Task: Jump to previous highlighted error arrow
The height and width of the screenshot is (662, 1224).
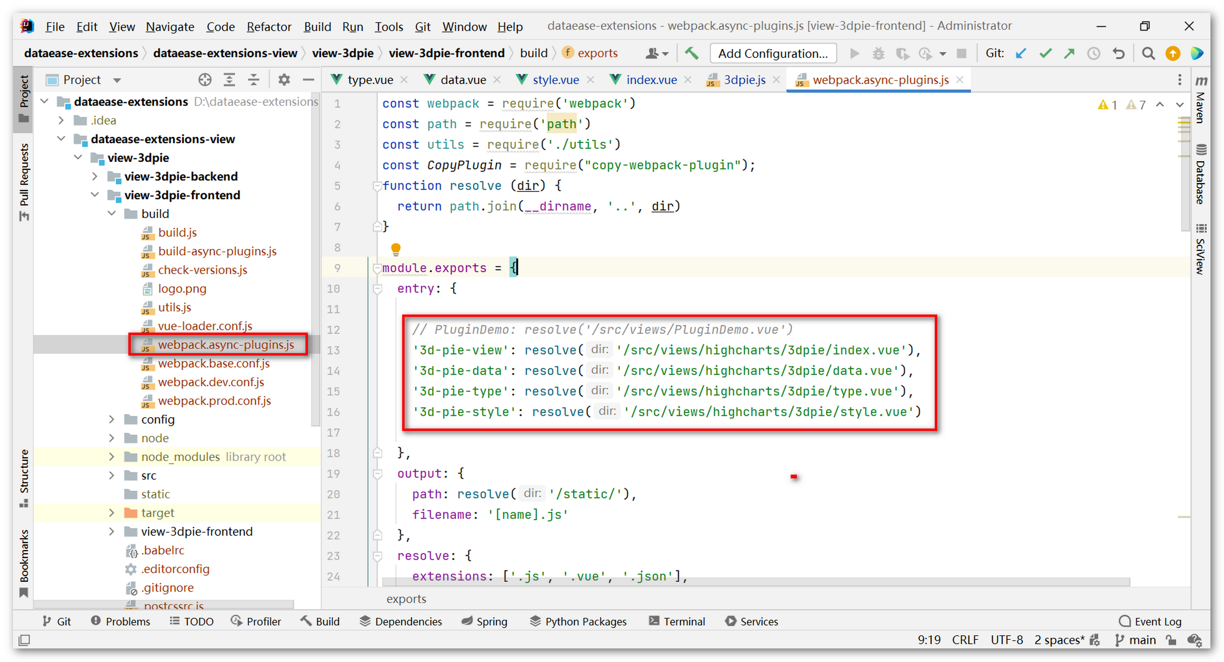Action: pyautogui.click(x=1160, y=104)
